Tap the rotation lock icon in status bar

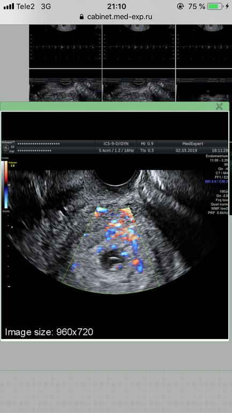[x=180, y=6]
